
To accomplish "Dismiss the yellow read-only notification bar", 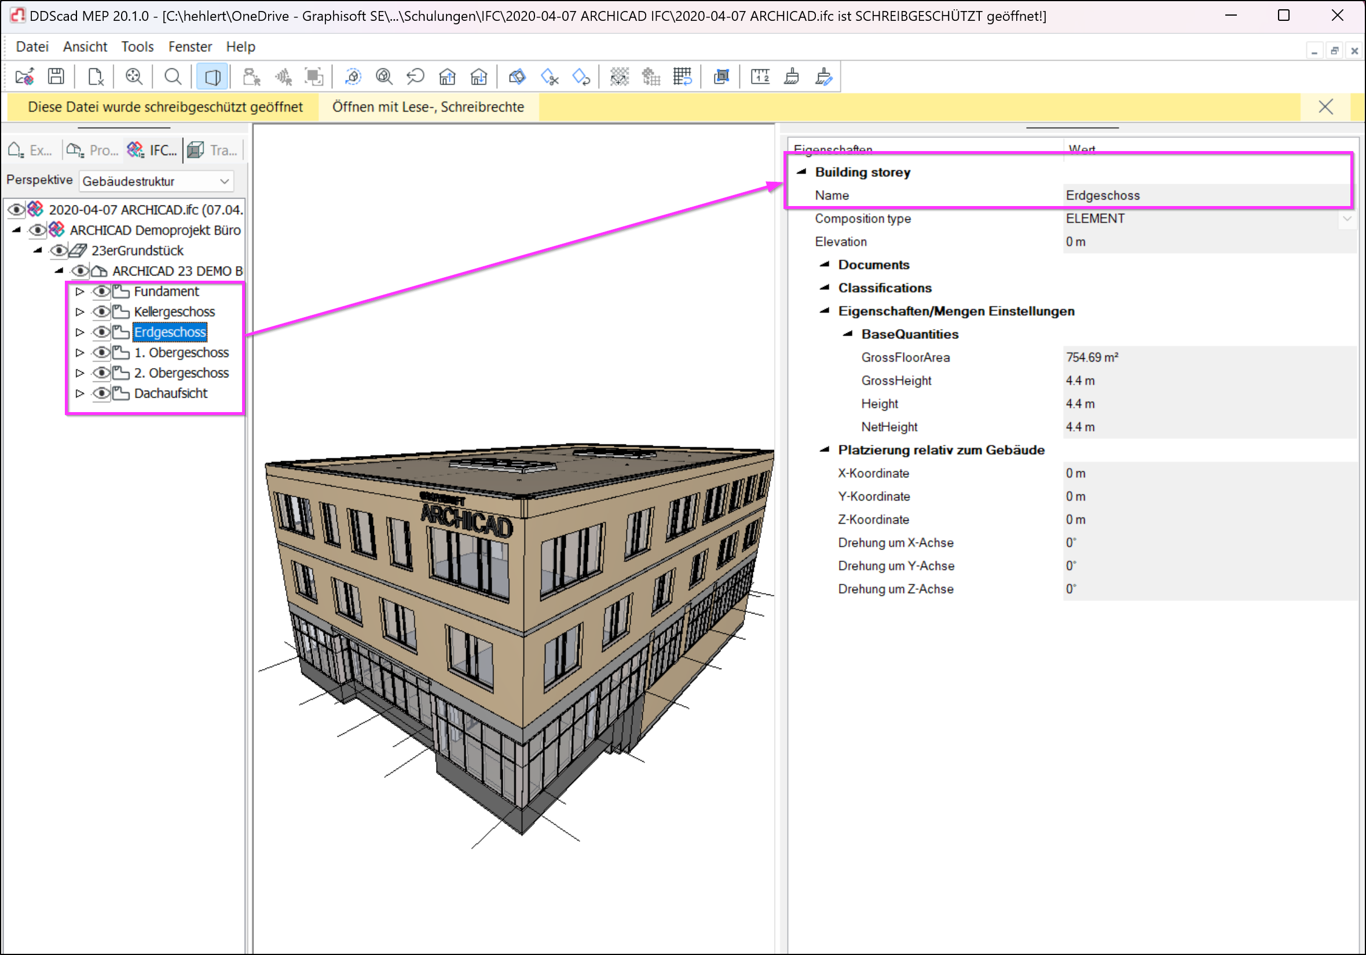I will pos(1325,107).
